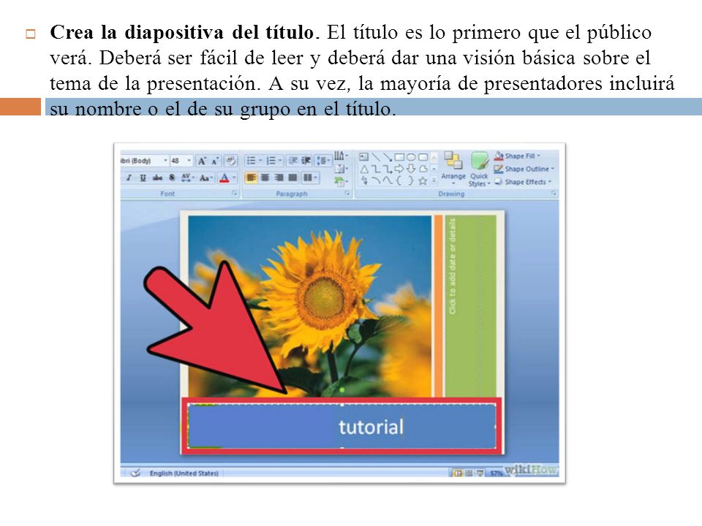Select the Triangle shape
The image size is (702, 526).
364,169
